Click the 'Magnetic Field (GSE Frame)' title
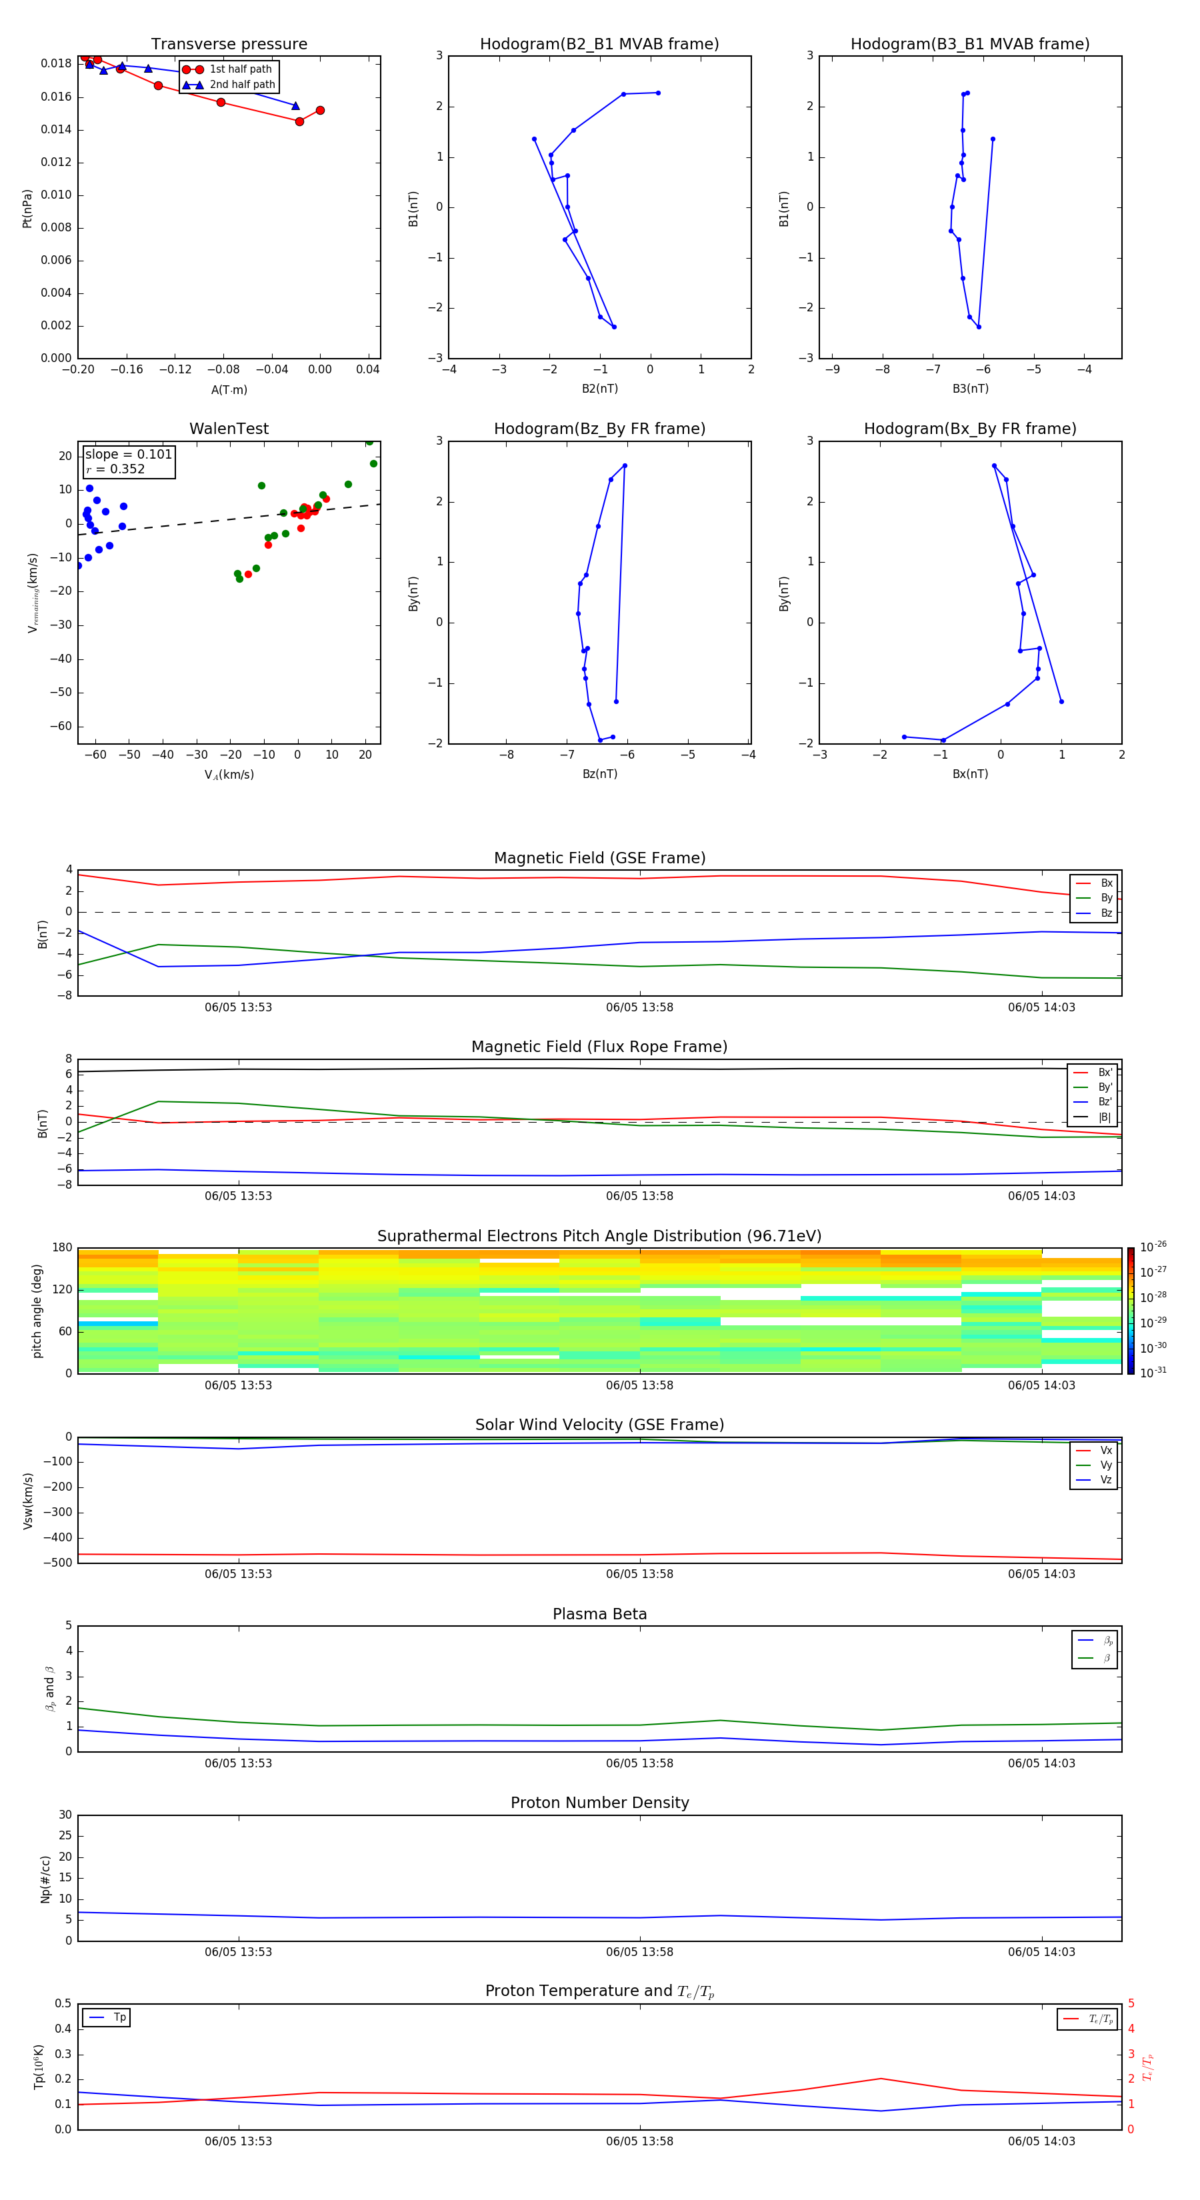This screenshot has width=1200, height=2200. tap(599, 858)
